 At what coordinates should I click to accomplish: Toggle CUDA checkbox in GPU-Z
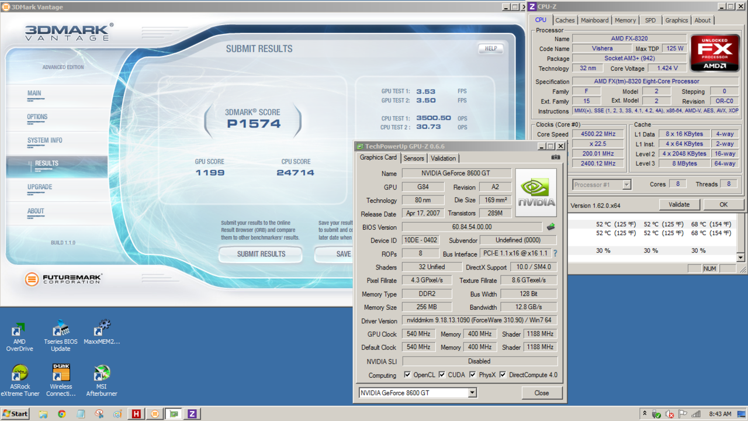[x=442, y=375]
